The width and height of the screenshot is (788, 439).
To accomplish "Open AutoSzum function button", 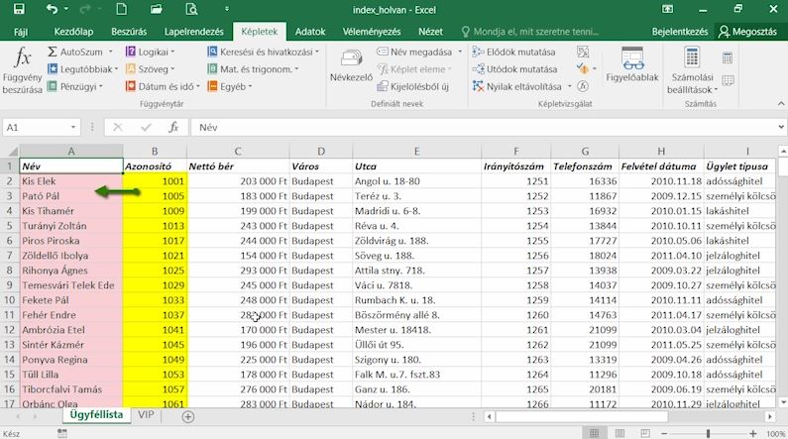I will (80, 52).
